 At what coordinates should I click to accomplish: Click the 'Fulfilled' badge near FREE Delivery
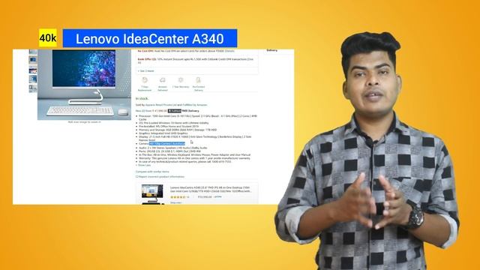point(174,111)
